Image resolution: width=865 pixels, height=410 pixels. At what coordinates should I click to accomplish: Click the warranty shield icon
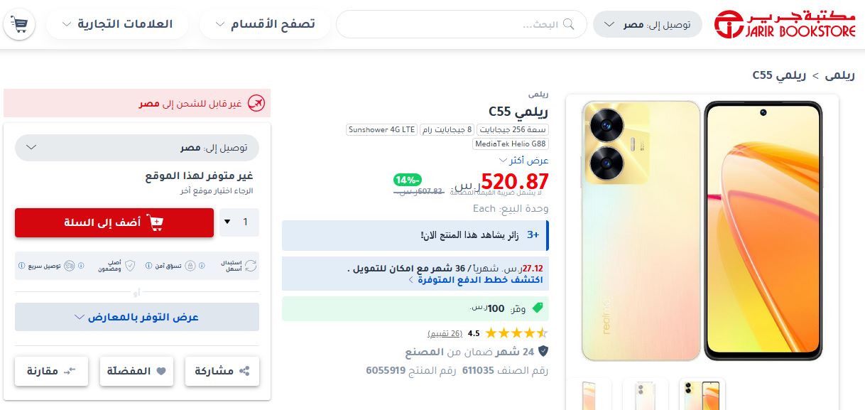(543, 352)
